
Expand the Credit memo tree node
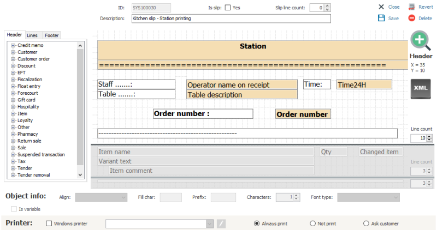pos(13,45)
